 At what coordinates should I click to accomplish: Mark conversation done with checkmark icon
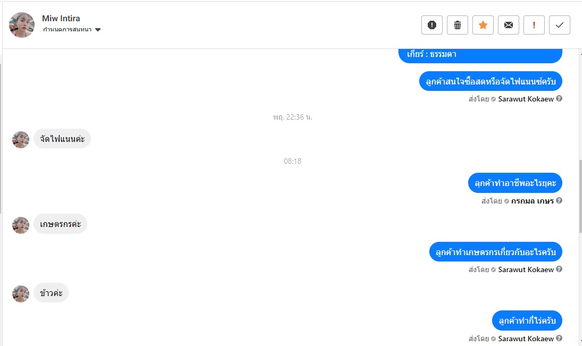pos(560,25)
